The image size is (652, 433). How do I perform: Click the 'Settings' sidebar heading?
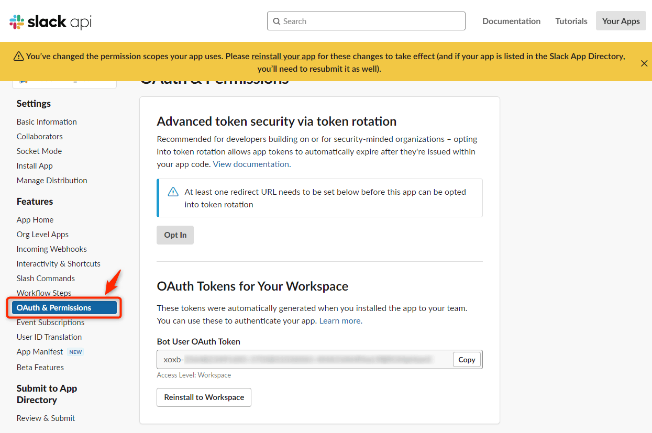click(34, 103)
